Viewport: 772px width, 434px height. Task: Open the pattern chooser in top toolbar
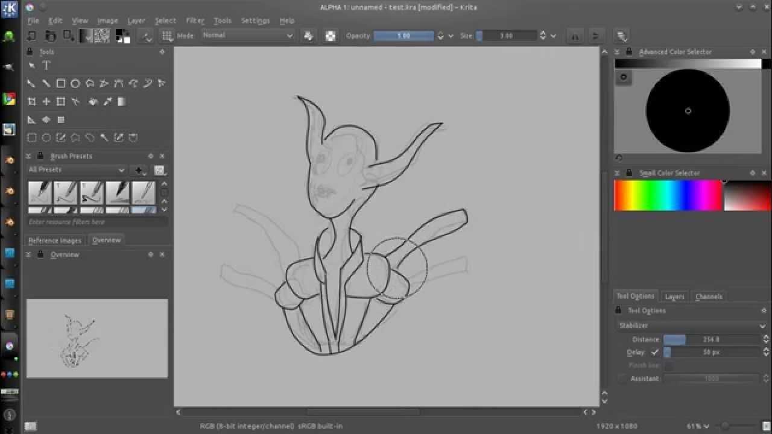(101, 36)
